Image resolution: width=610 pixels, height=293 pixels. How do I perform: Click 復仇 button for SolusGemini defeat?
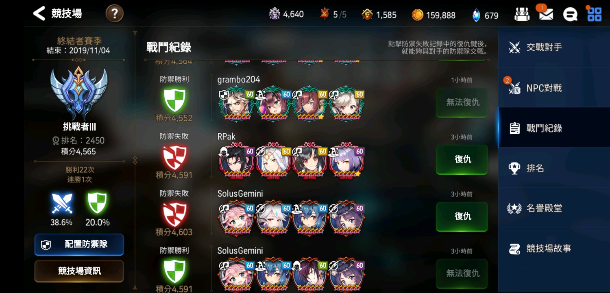[462, 216]
